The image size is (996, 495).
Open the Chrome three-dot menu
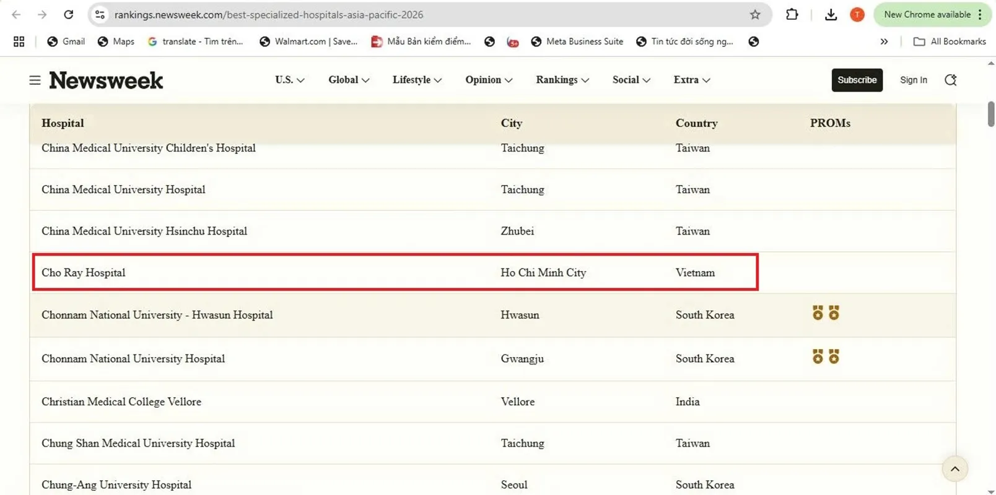980,14
